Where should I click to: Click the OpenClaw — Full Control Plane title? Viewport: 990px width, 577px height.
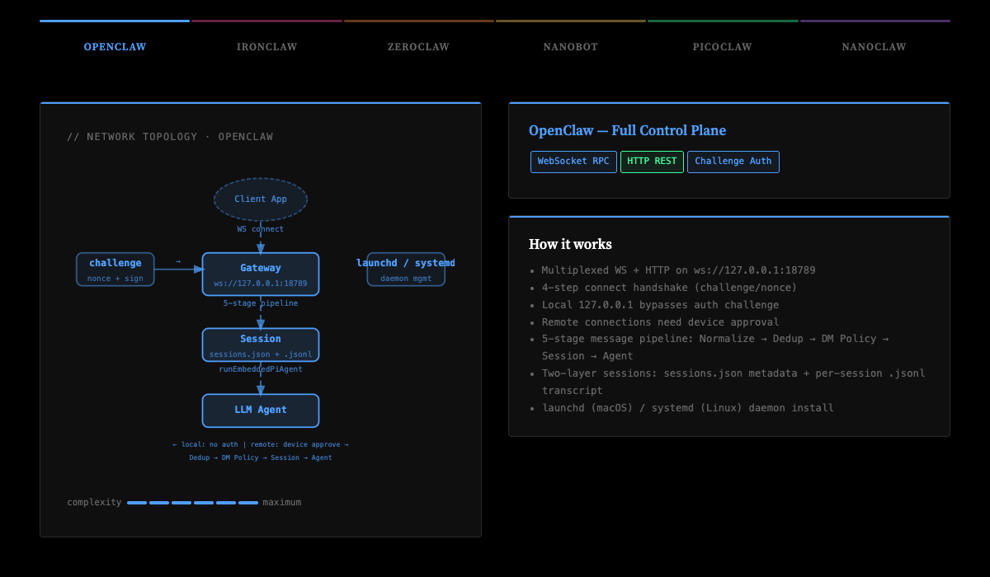pyautogui.click(x=628, y=130)
